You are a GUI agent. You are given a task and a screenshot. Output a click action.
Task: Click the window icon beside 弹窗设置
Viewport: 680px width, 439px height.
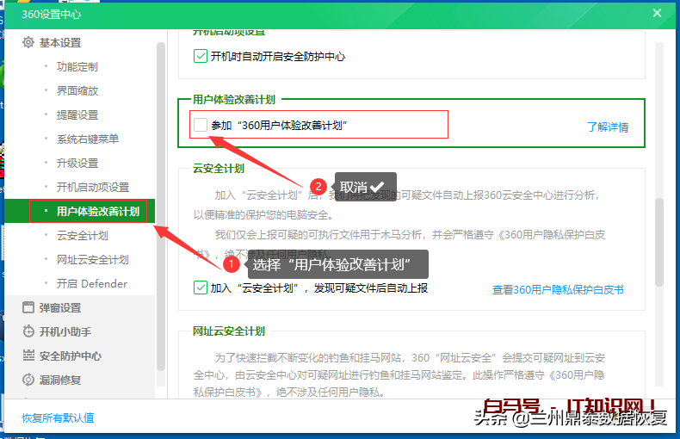pyautogui.click(x=28, y=307)
